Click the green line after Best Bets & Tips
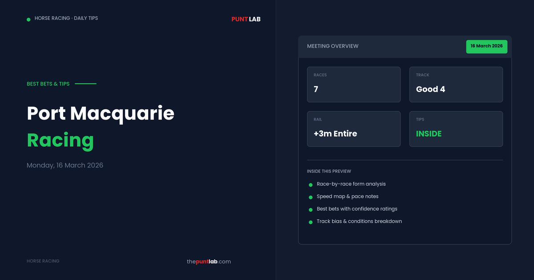 point(85,84)
